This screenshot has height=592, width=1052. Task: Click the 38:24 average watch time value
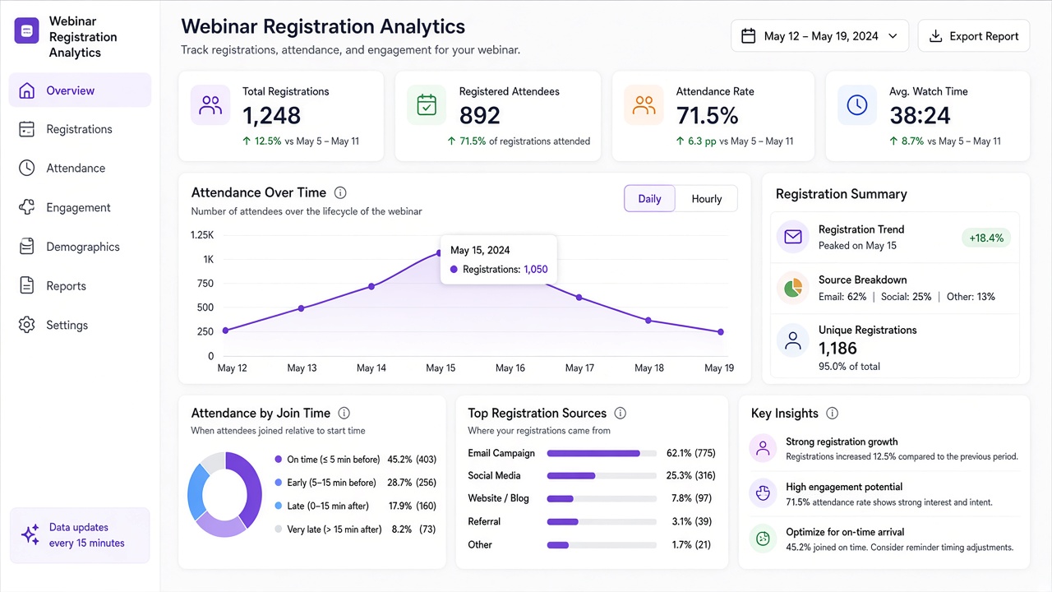[x=920, y=115]
